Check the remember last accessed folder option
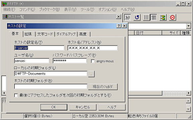 pos(16,95)
